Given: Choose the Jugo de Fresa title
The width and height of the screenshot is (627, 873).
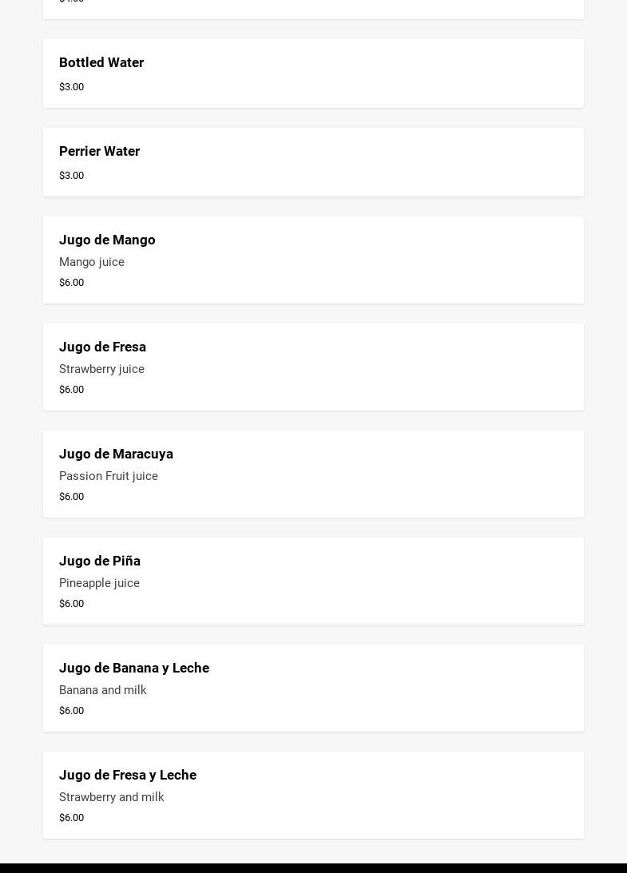Looking at the screenshot, I should pyautogui.click(x=102, y=347).
